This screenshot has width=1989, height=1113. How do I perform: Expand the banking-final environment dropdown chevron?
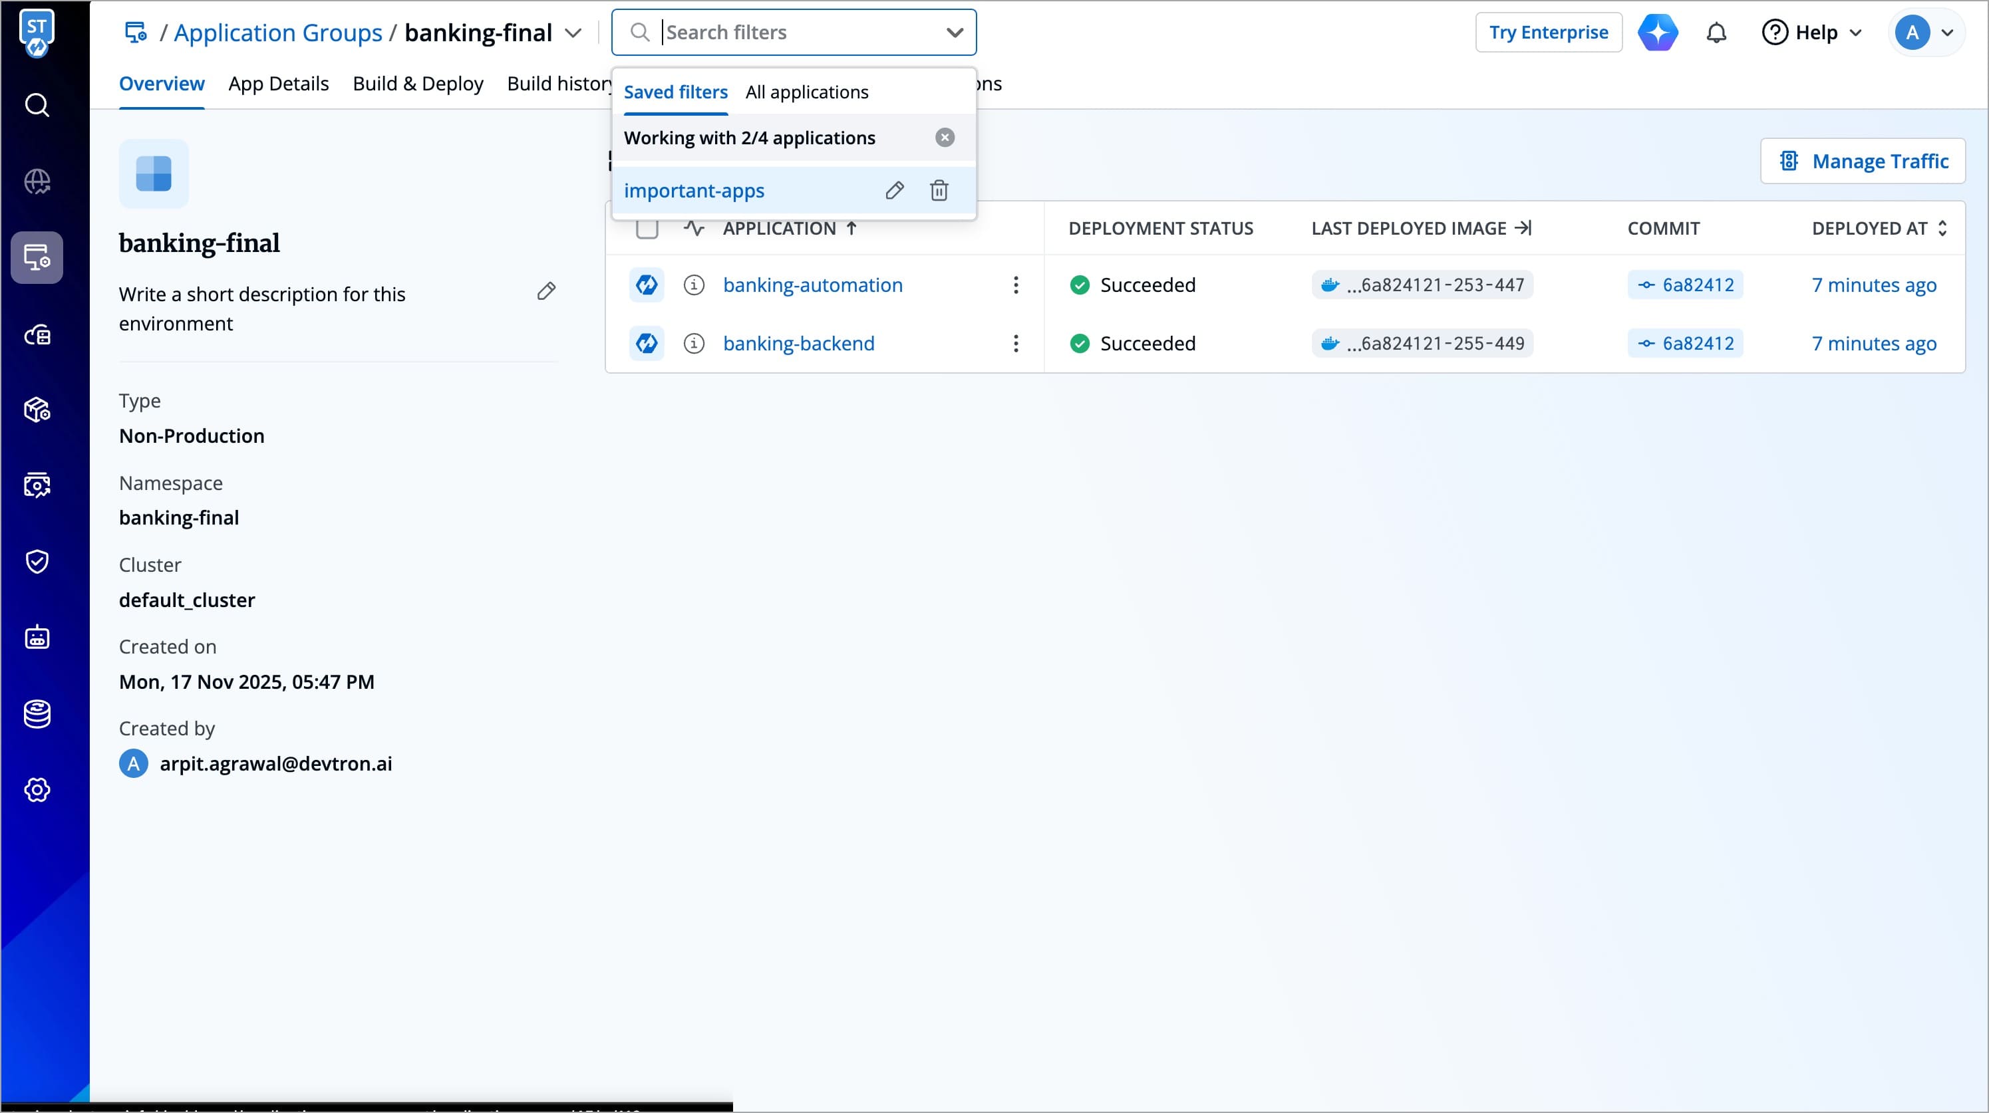573,33
